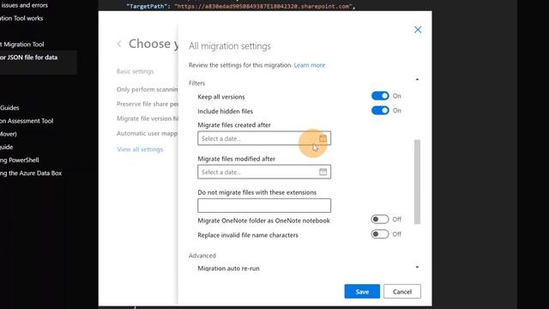Open the Azure Data Box sidebar entry
This screenshot has width=549, height=309.
pyautogui.click(x=31, y=173)
